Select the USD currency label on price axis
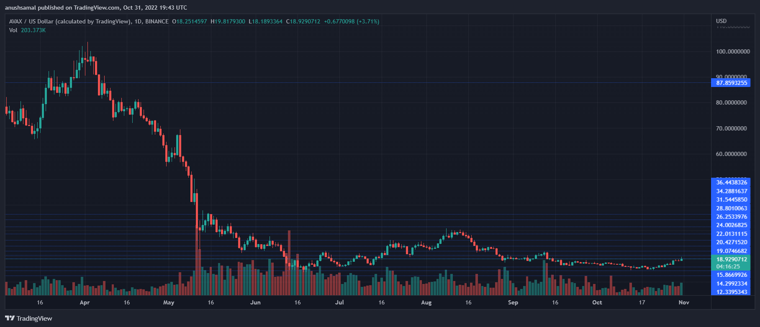Image resolution: width=760 pixels, height=327 pixels. point(721,21)
